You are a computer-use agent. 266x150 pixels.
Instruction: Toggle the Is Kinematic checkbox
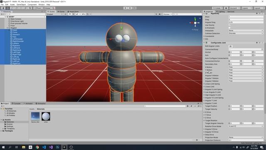(229, 28)
